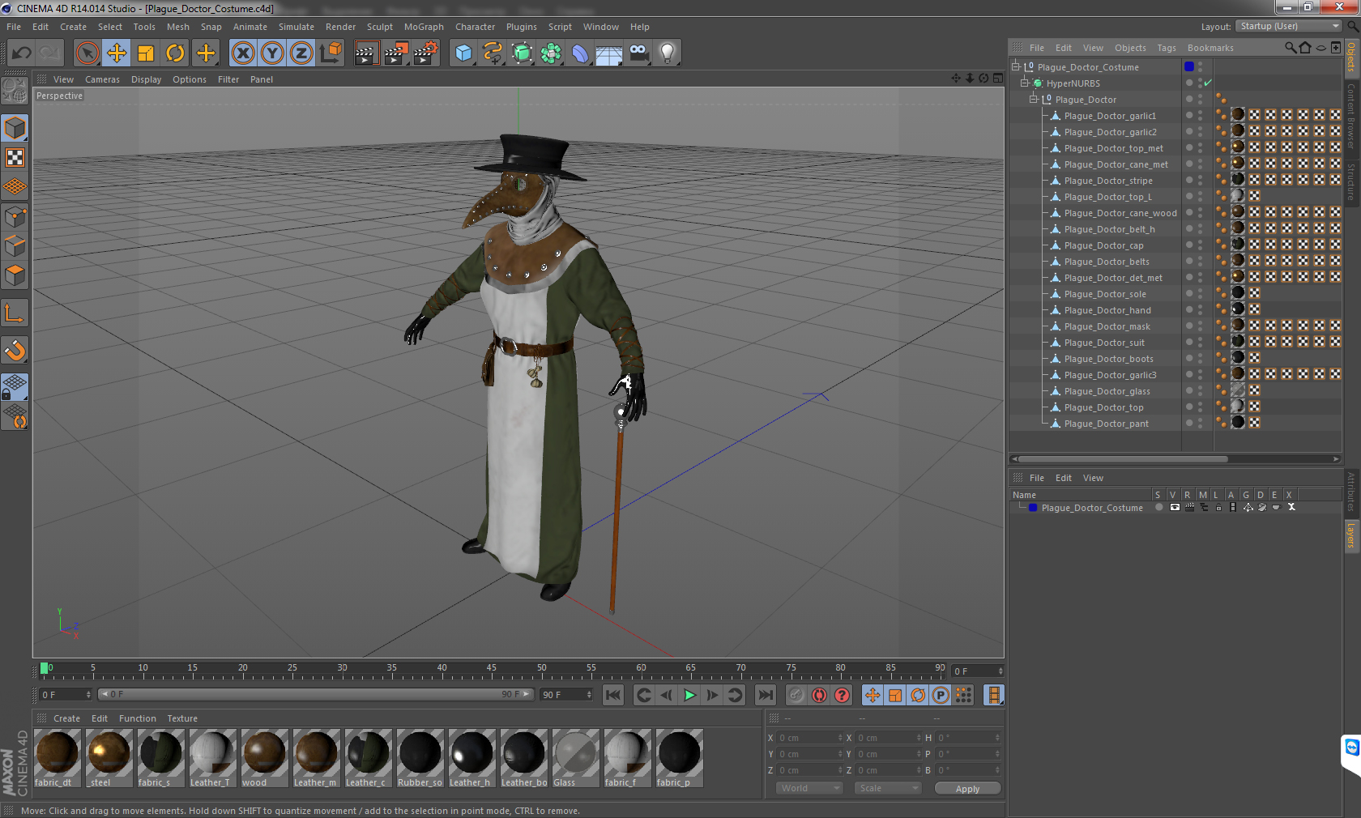Open the Sculpt menu

[x=379, y=27]
